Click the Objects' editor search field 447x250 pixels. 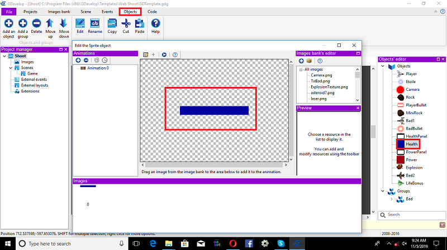(x=412, y=215)
